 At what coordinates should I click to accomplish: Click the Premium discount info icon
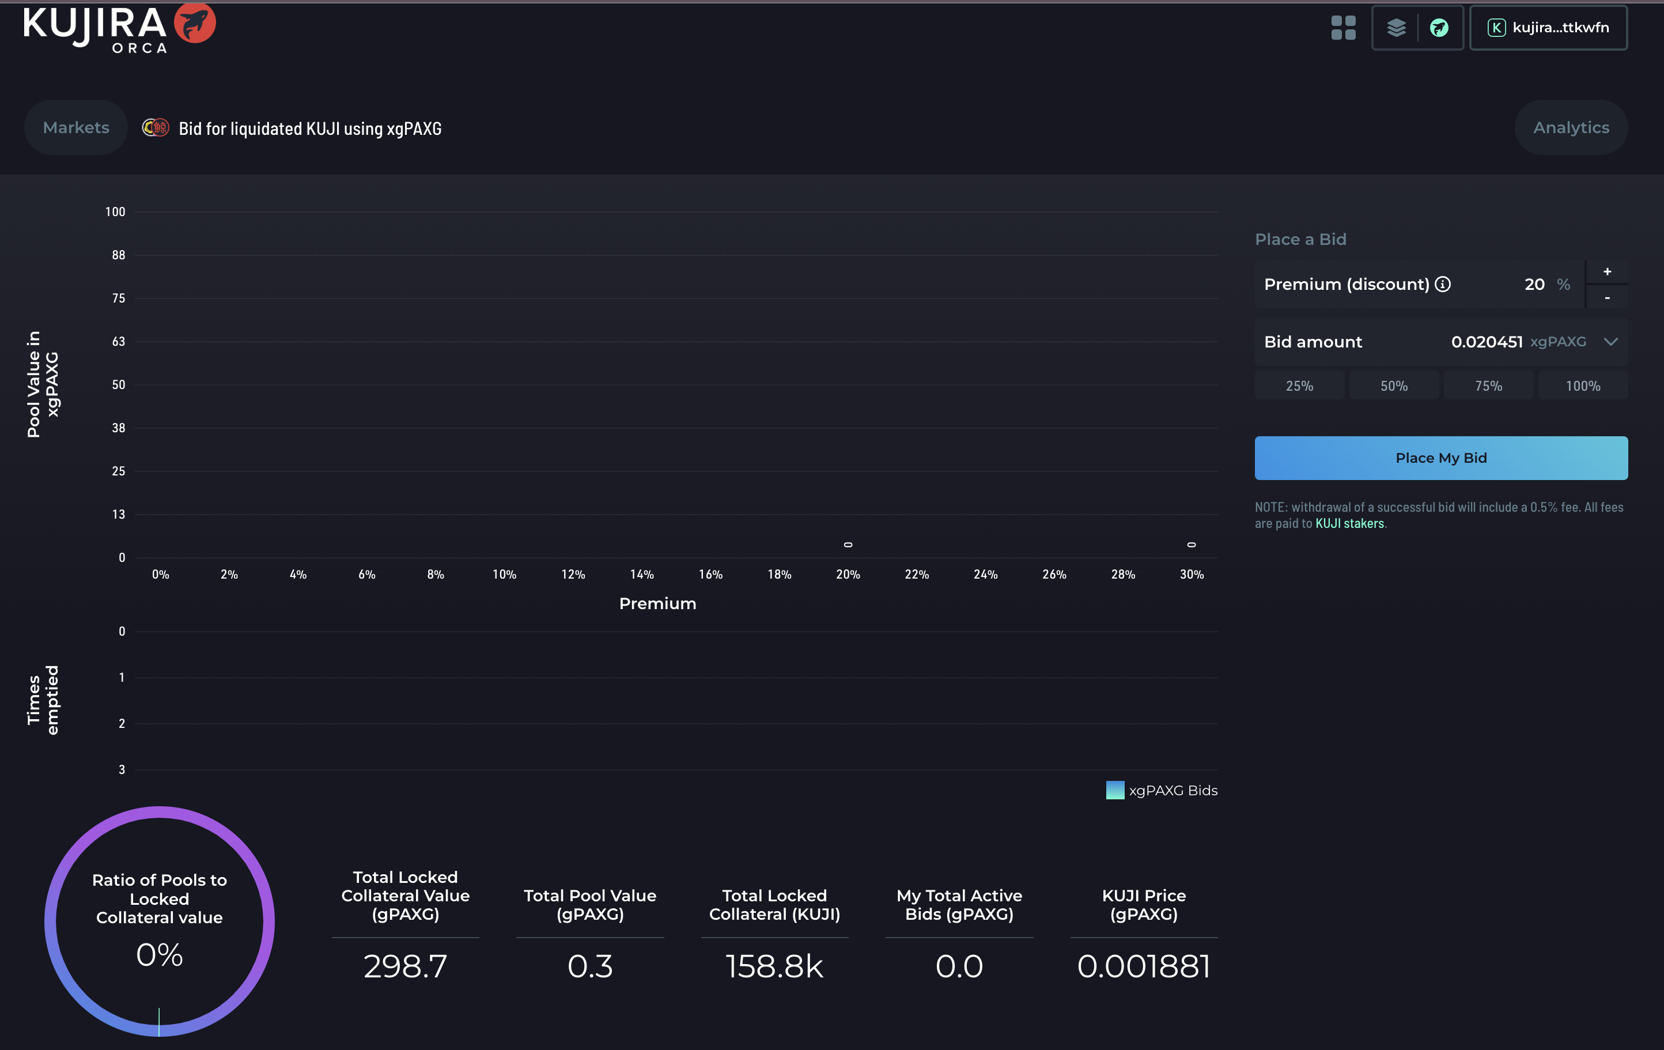pos(1443,284)
